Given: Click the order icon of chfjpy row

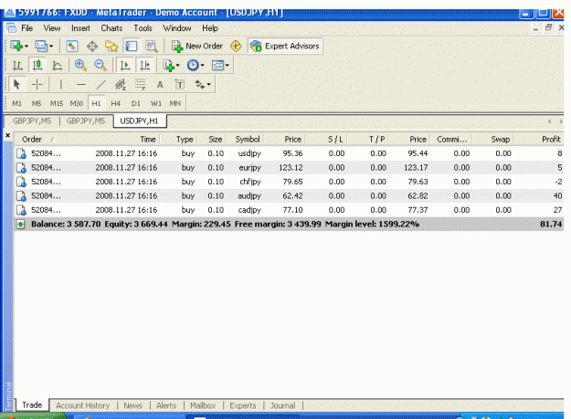Looking at the screenshot, I should click(21, 182).
